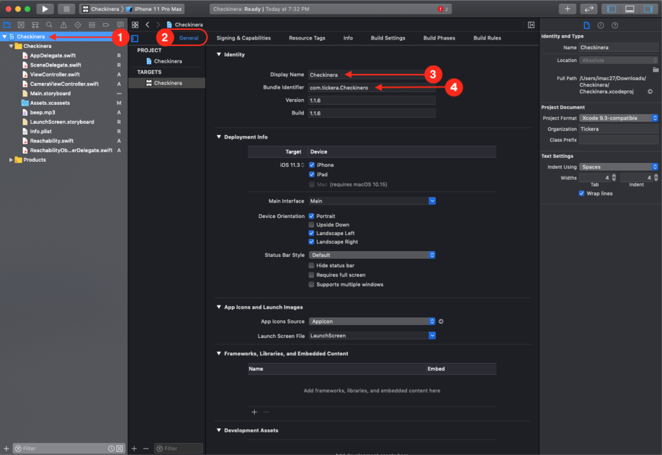Switch to Resource Tags tab
The width and height of the screenshot is (662, 455).
[307, 38]
